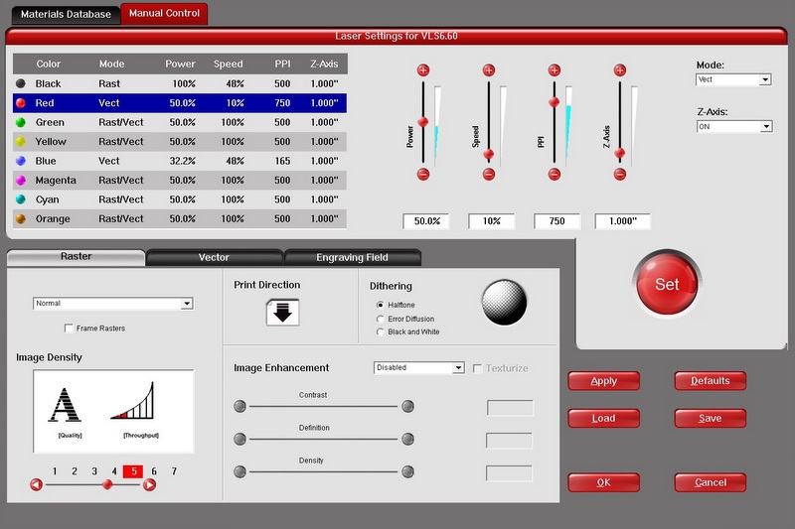Select the Blue Vect row
This screenshot has width=795, height=529.
(x=180, y=161)
